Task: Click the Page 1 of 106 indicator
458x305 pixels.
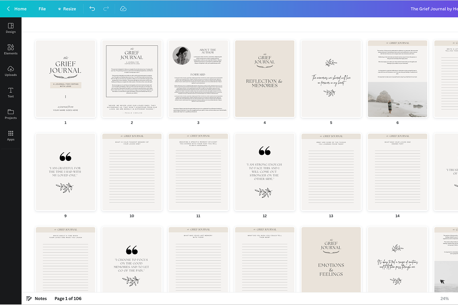Action: (68, 299)
